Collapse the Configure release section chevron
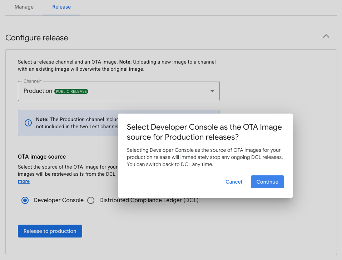This screenshot has height=260, width=342. 326,36
